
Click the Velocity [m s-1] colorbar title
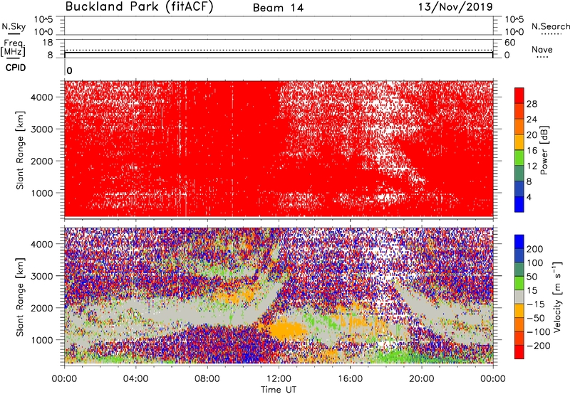pos(556,297)
